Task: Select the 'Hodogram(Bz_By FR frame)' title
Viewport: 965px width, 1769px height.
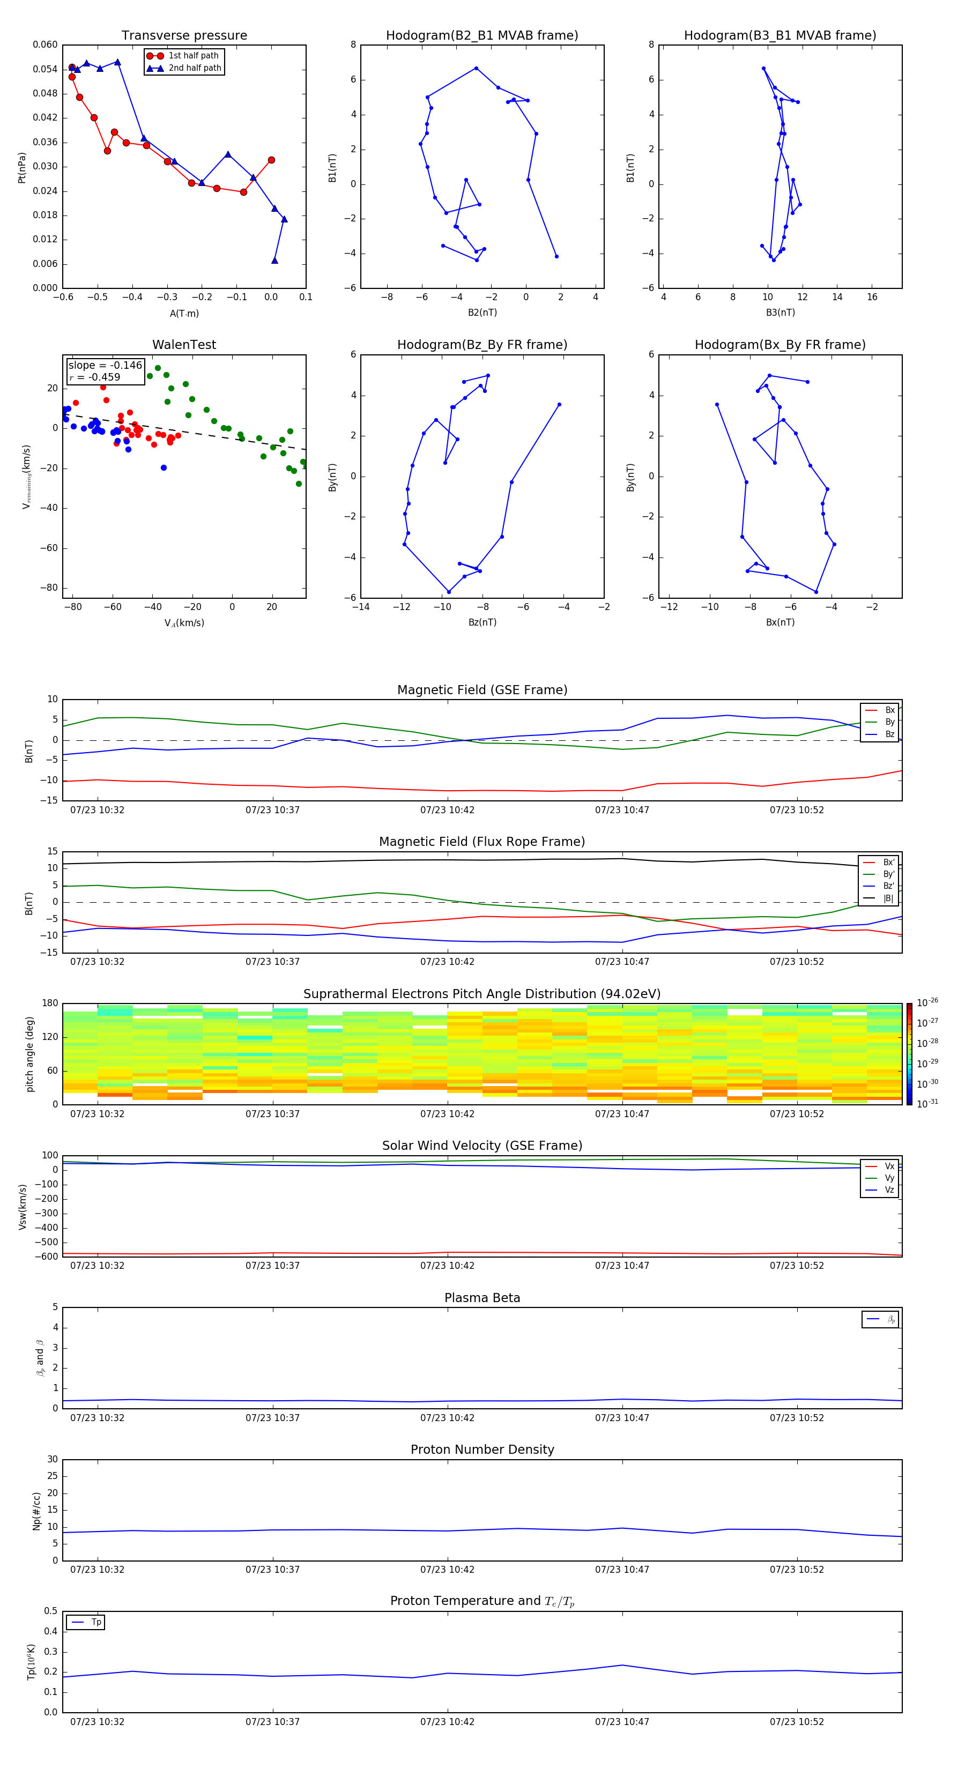Action: (x=482, y=345)
